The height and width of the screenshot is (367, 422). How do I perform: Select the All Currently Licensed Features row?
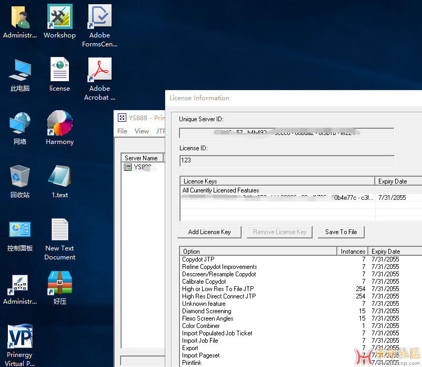coord(301,190)
